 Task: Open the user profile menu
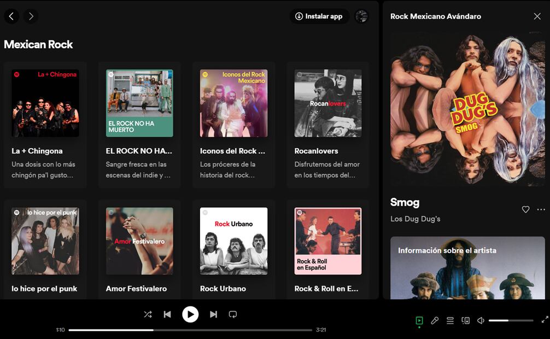tap(361, 16)
